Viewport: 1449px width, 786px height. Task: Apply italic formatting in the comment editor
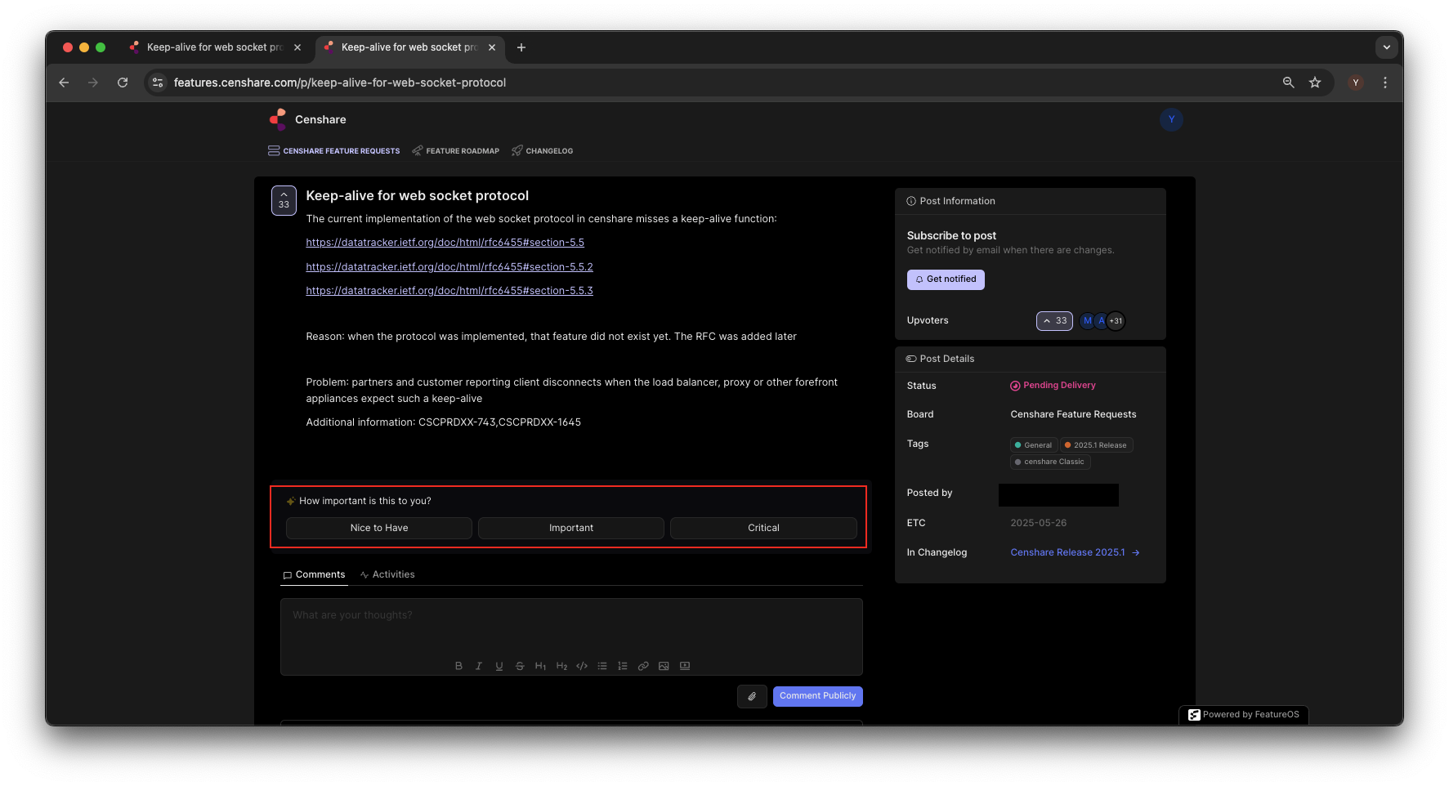479,666
